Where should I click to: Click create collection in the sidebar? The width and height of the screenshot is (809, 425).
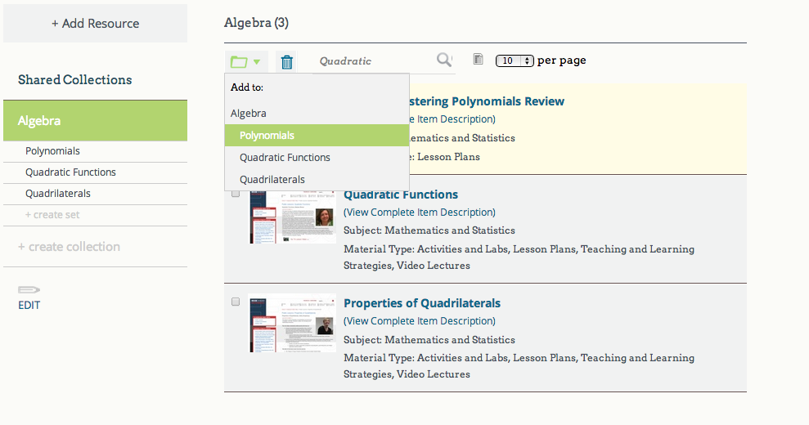click(69, 247)
